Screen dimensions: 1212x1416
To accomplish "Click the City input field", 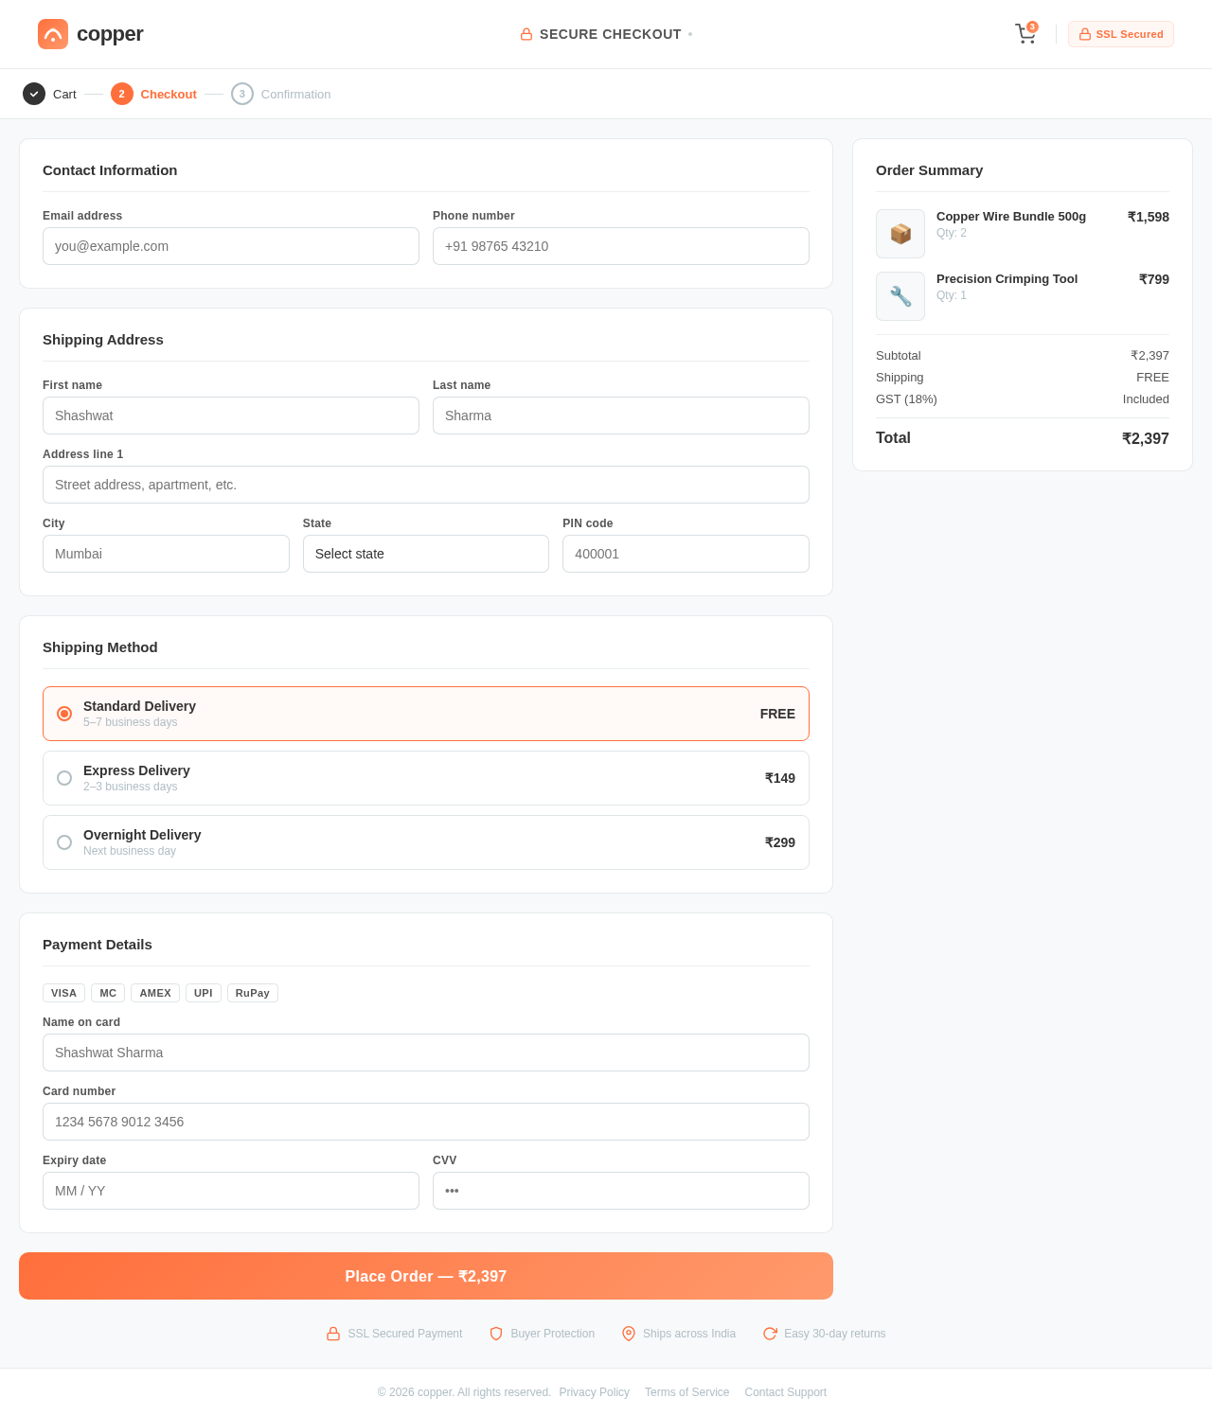I will pyautogui.click(x=166, y=554).
